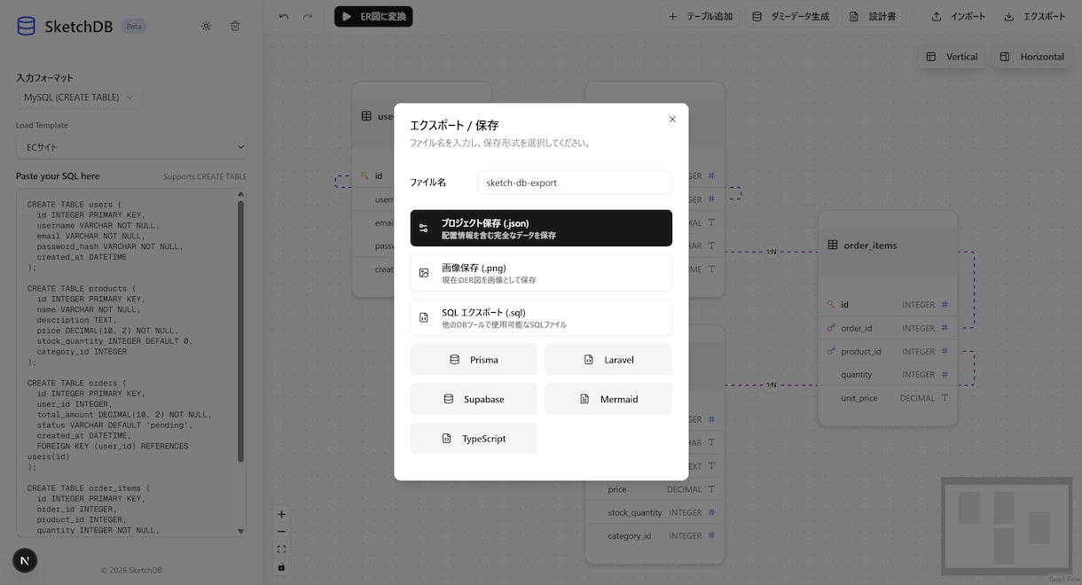Click the file icon beside Laravel
1082x585 pixels.
[x=589, y=360]
